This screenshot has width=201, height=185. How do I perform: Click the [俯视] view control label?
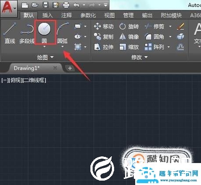click(15, 80)
